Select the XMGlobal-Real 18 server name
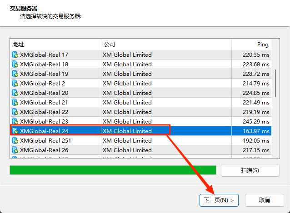290x213 pixels. (44, 64)
